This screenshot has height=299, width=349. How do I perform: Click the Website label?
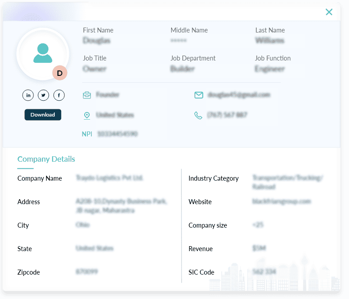[x=200, y=202]
